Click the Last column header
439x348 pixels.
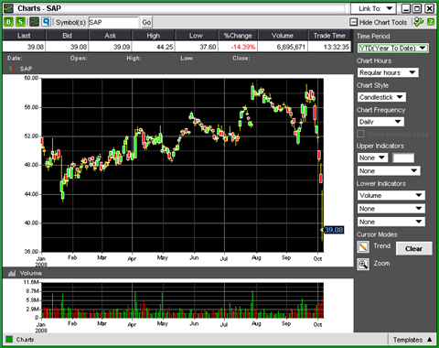coord(24,36)
